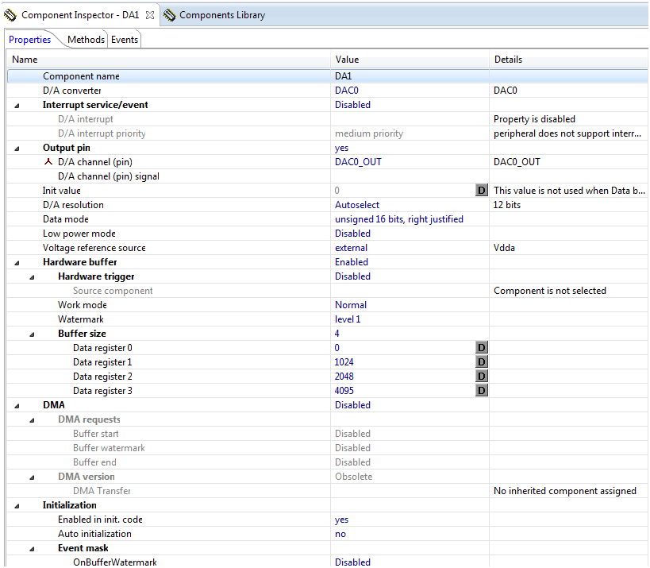Click the D button for Data register 1
Viewport: 650px width, 568px height.
(481, 362)
